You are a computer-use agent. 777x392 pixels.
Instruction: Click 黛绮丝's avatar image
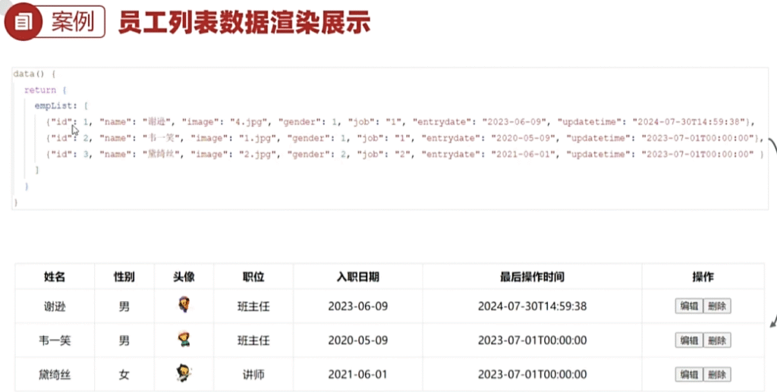tap(184, 373)
